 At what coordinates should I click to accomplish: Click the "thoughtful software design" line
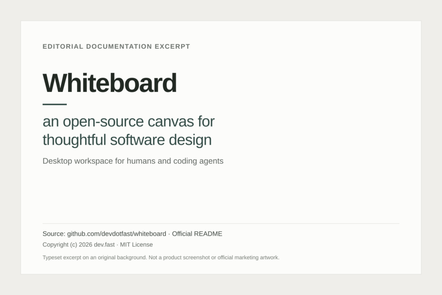[x=127, y=140]
